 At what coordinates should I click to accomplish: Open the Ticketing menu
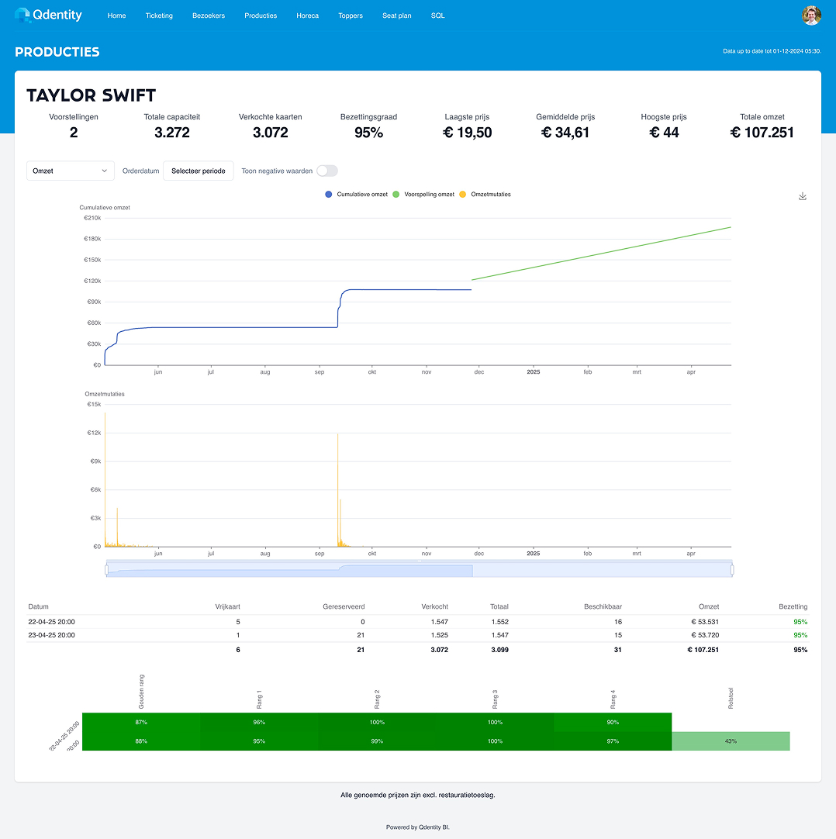[159, 16]
